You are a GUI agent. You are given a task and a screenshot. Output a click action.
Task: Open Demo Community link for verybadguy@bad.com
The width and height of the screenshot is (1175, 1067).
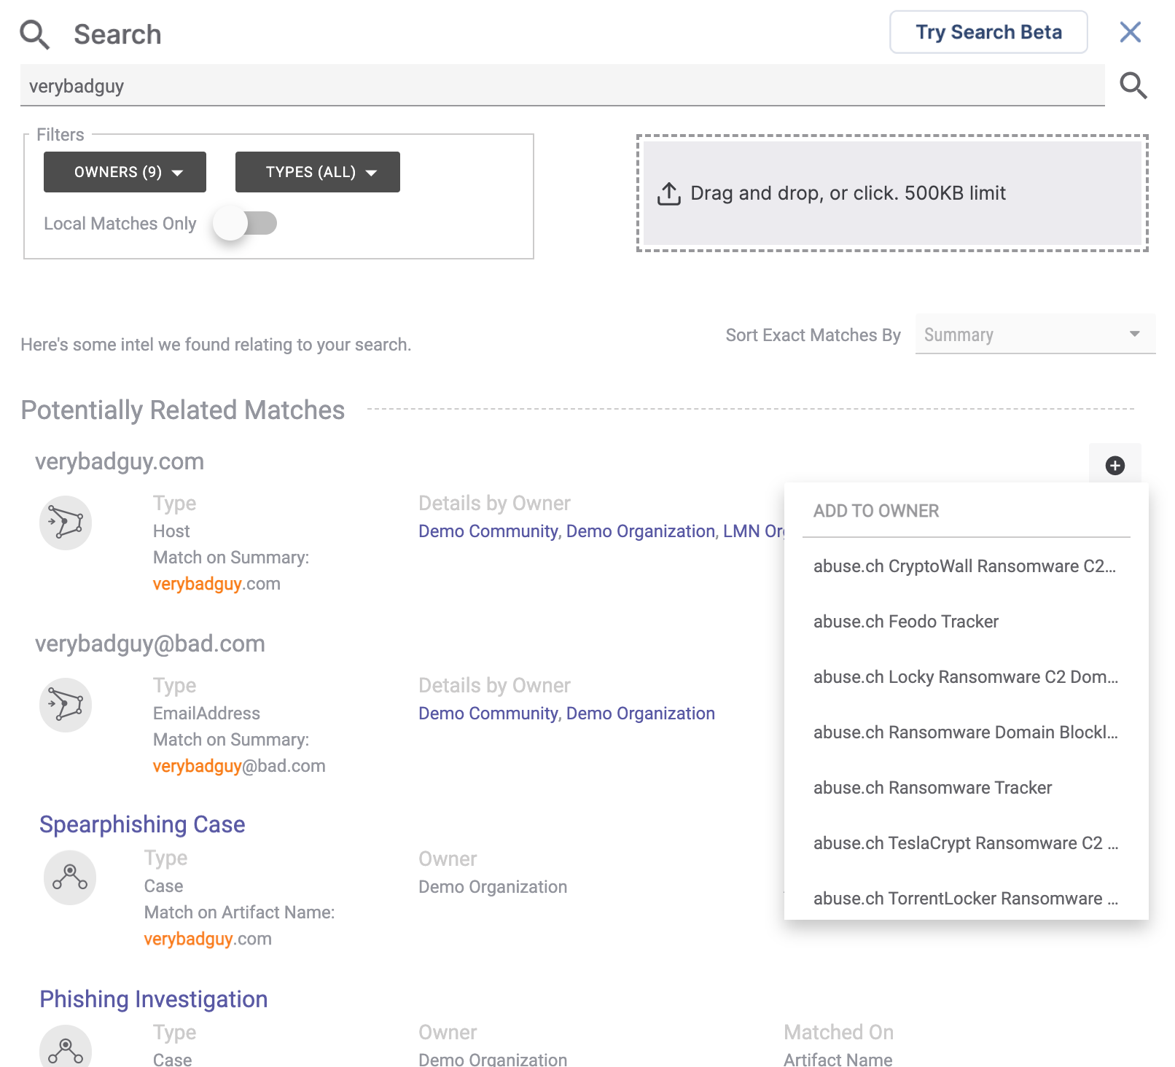(x=488, y=714)
